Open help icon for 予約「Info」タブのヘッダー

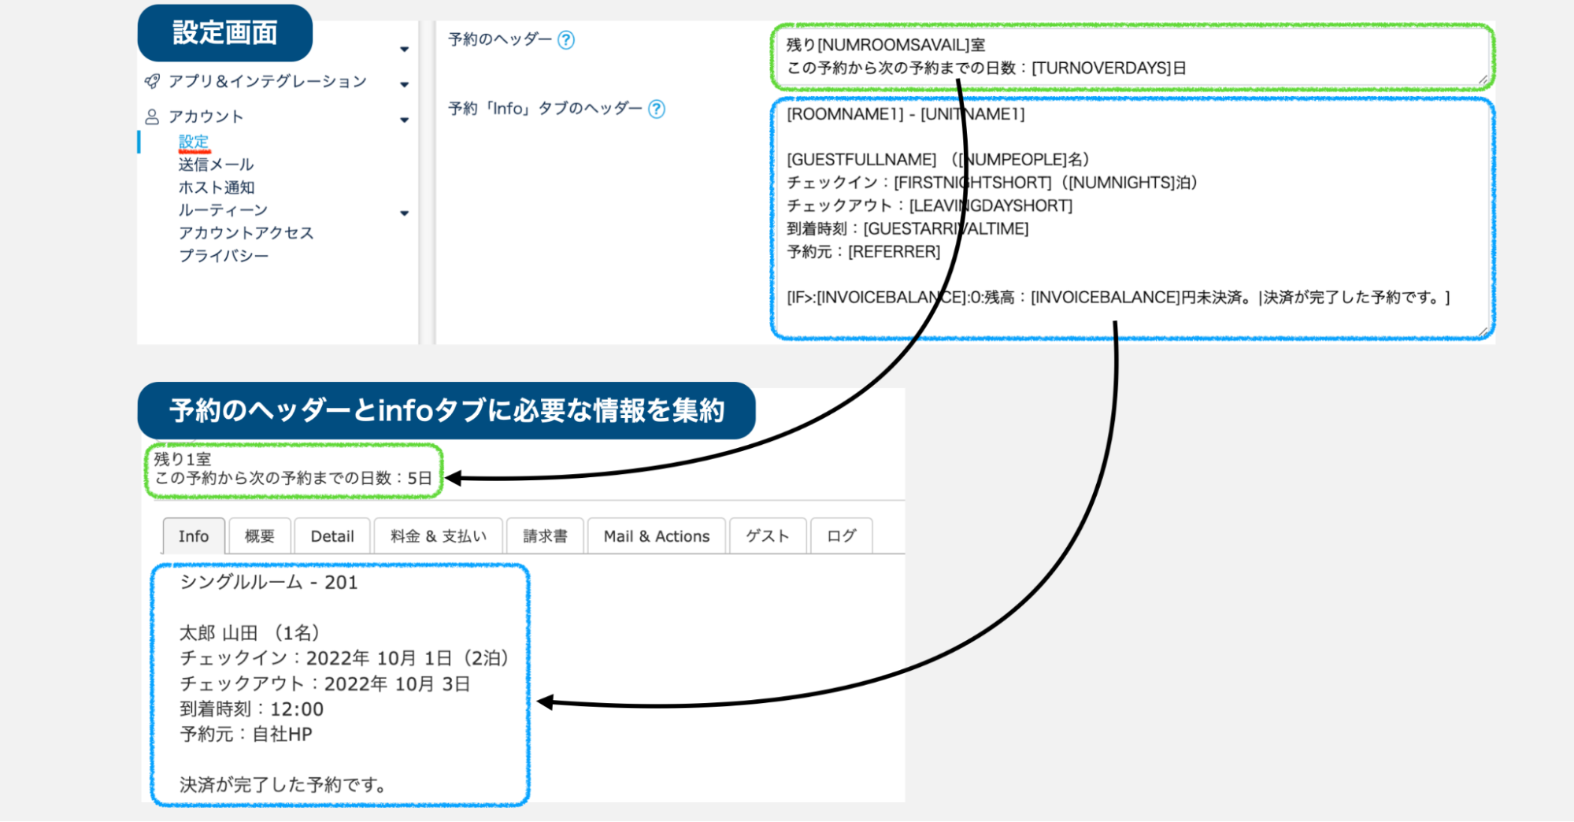click(x=657, y=109)
